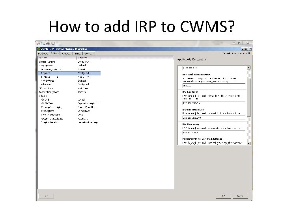Select the highlighted Properties row
Image resolution: width=284 pixels, height=213 pixels.
click(69, 73)
